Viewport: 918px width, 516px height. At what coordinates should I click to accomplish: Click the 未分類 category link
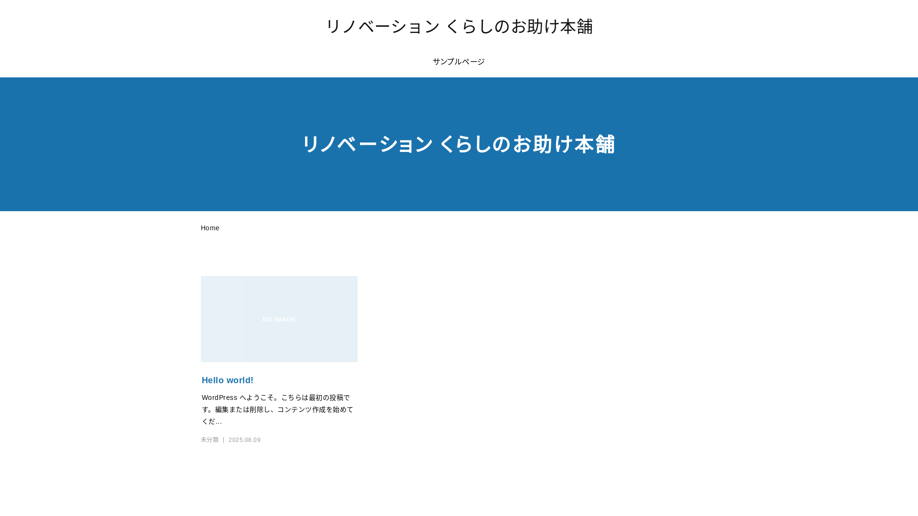pos(209,440)
